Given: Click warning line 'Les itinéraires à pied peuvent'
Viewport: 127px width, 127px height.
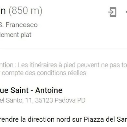Looking at the screenshot, I should [59, 65].
